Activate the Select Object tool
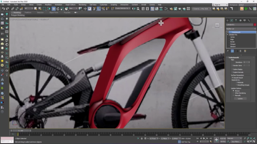The width and height of the screenshot is (257, 144). 36,9
